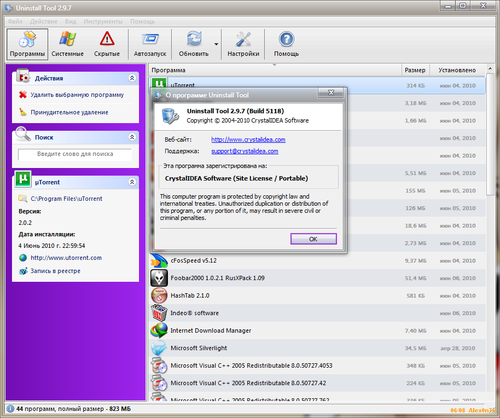
Task: Open the Обновить dropdown arrow
Action: (x=217, y=44)
